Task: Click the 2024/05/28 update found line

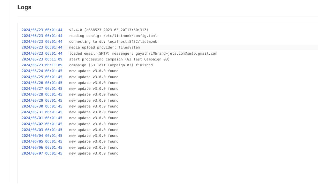Action: coord(94,95)
